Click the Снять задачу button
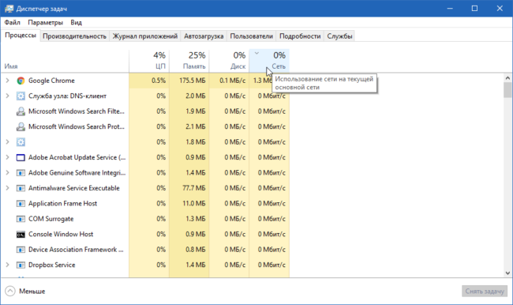The height and width of the screenshot is (305, 513). click(485, 292)
